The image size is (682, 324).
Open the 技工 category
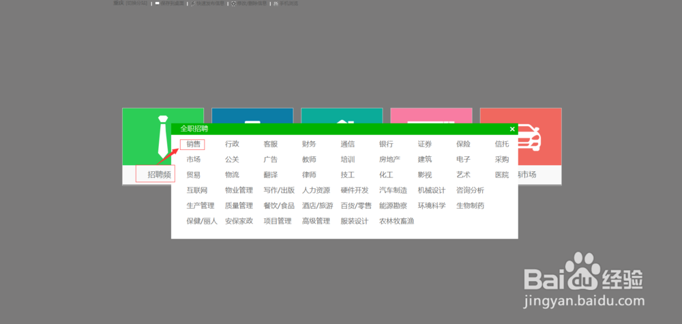tap(348, 175)
